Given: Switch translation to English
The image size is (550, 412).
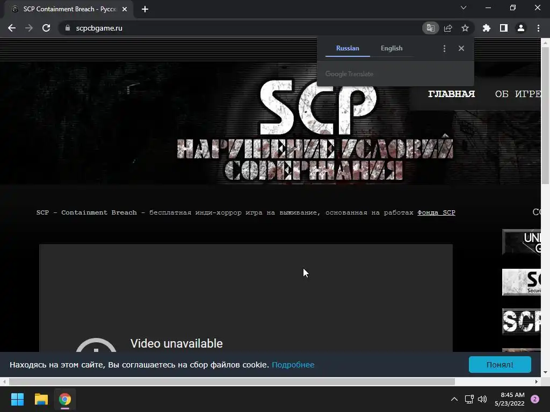Looking at the screenshot, I should [x=392, y=48].
